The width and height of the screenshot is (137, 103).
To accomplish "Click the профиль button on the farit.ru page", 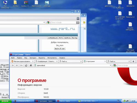I will pyautogui.click(x=67, y=38).
